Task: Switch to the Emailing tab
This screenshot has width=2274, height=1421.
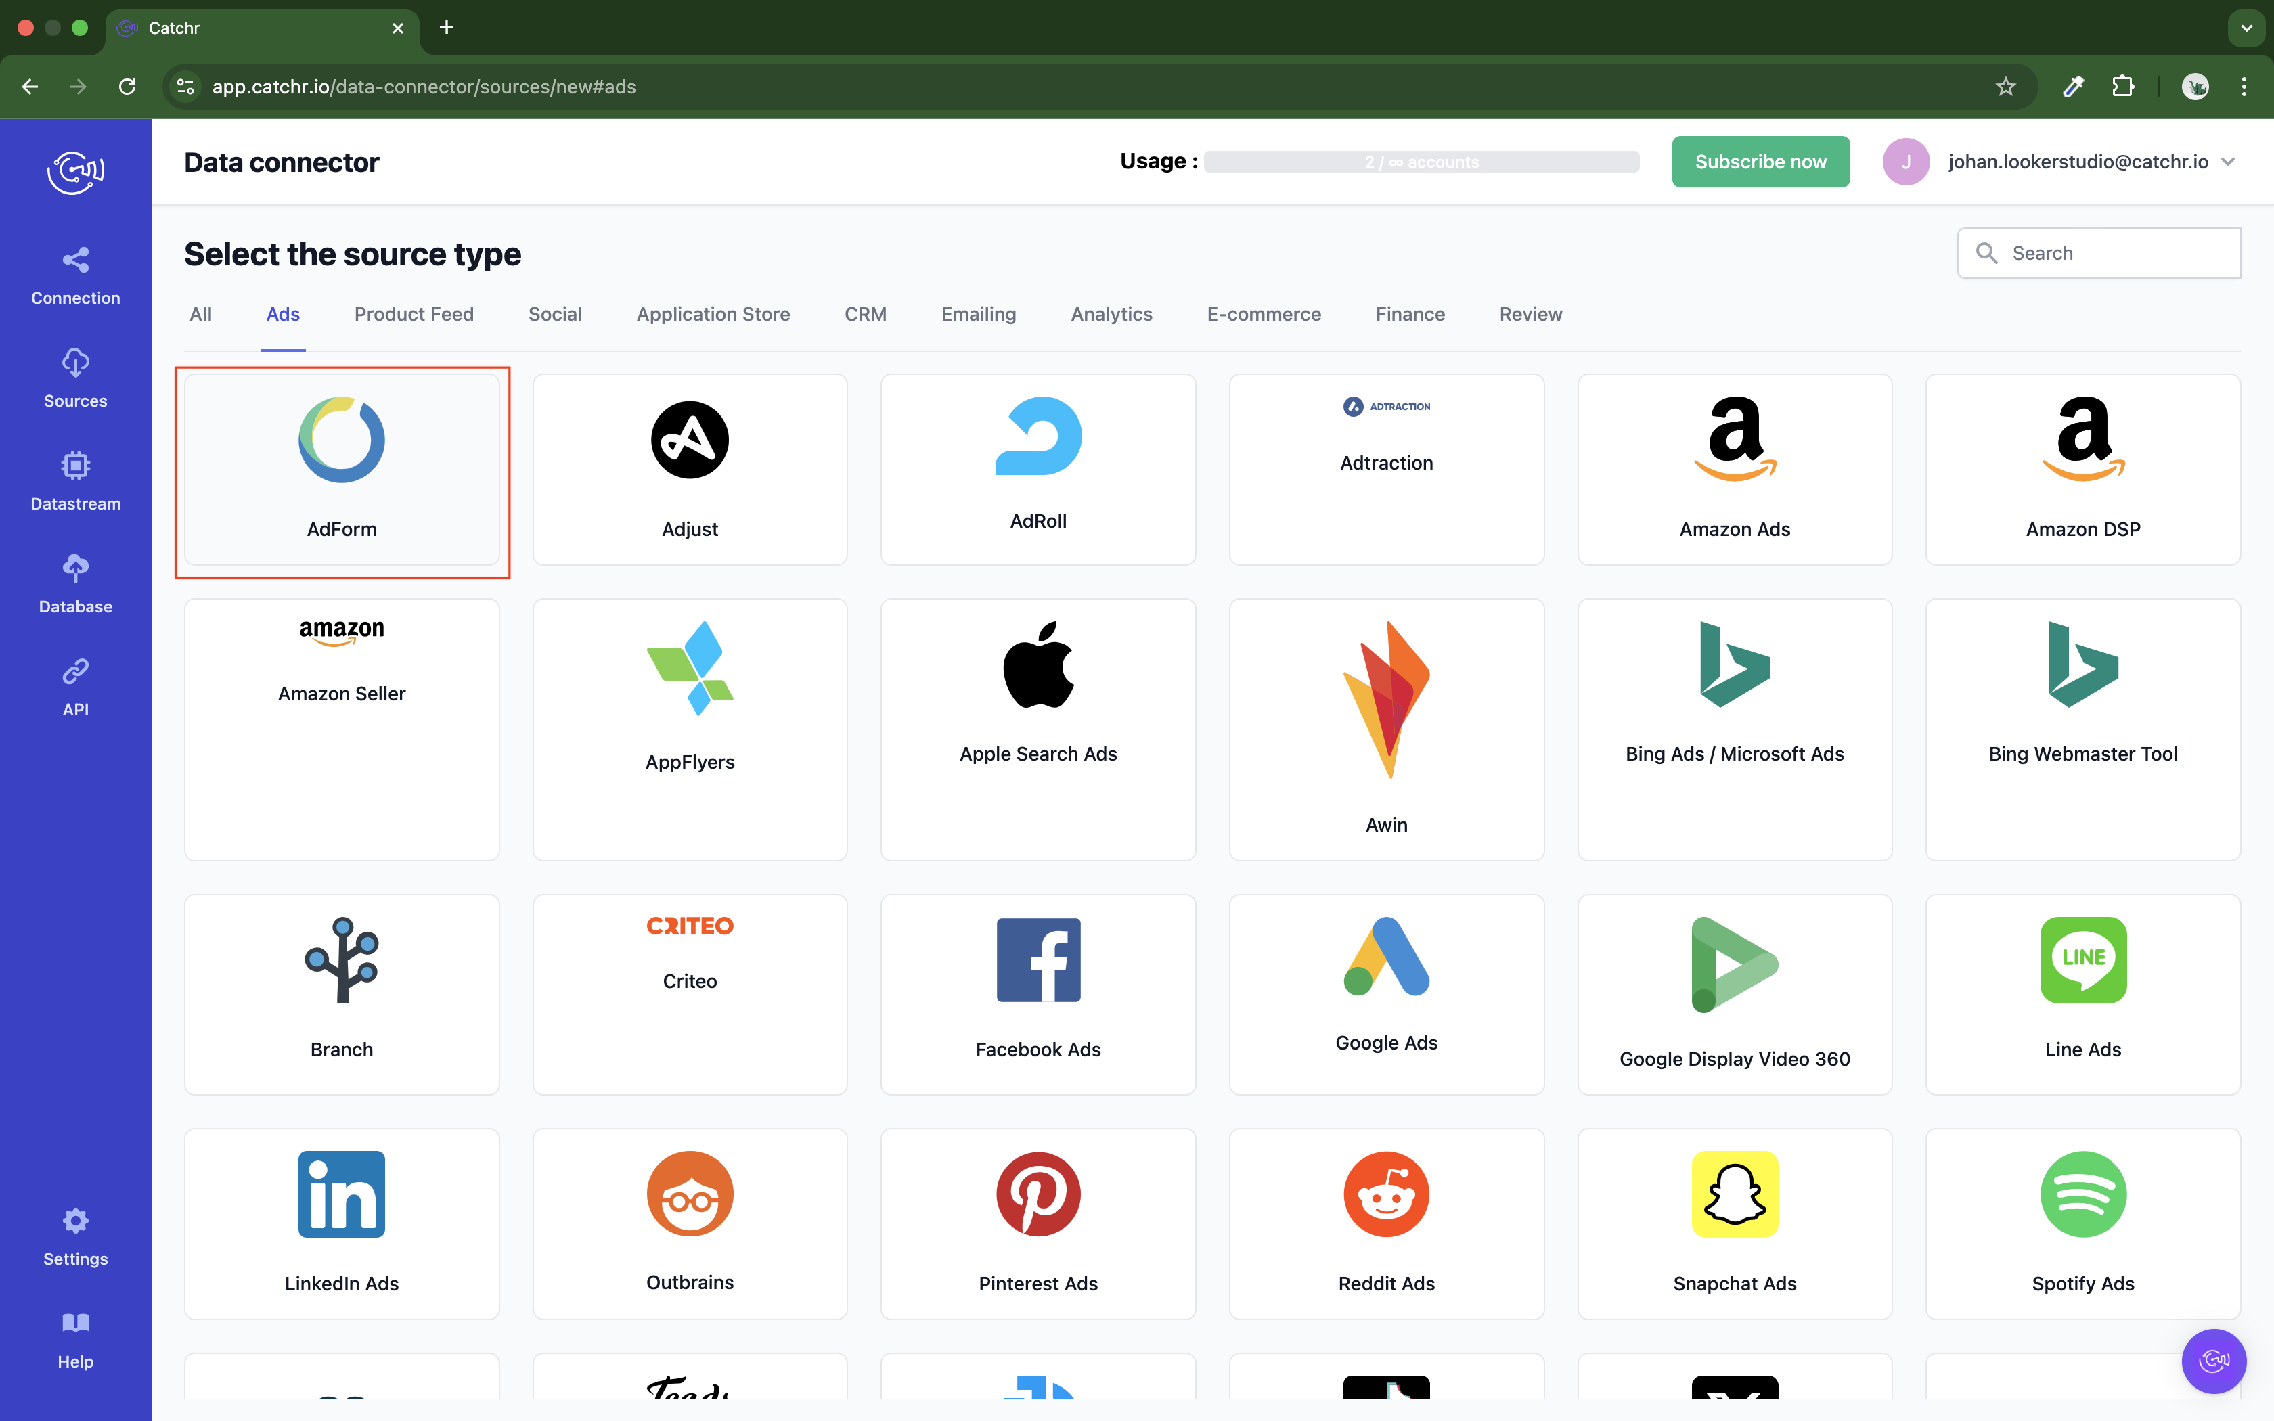Action: pos(978,314)
